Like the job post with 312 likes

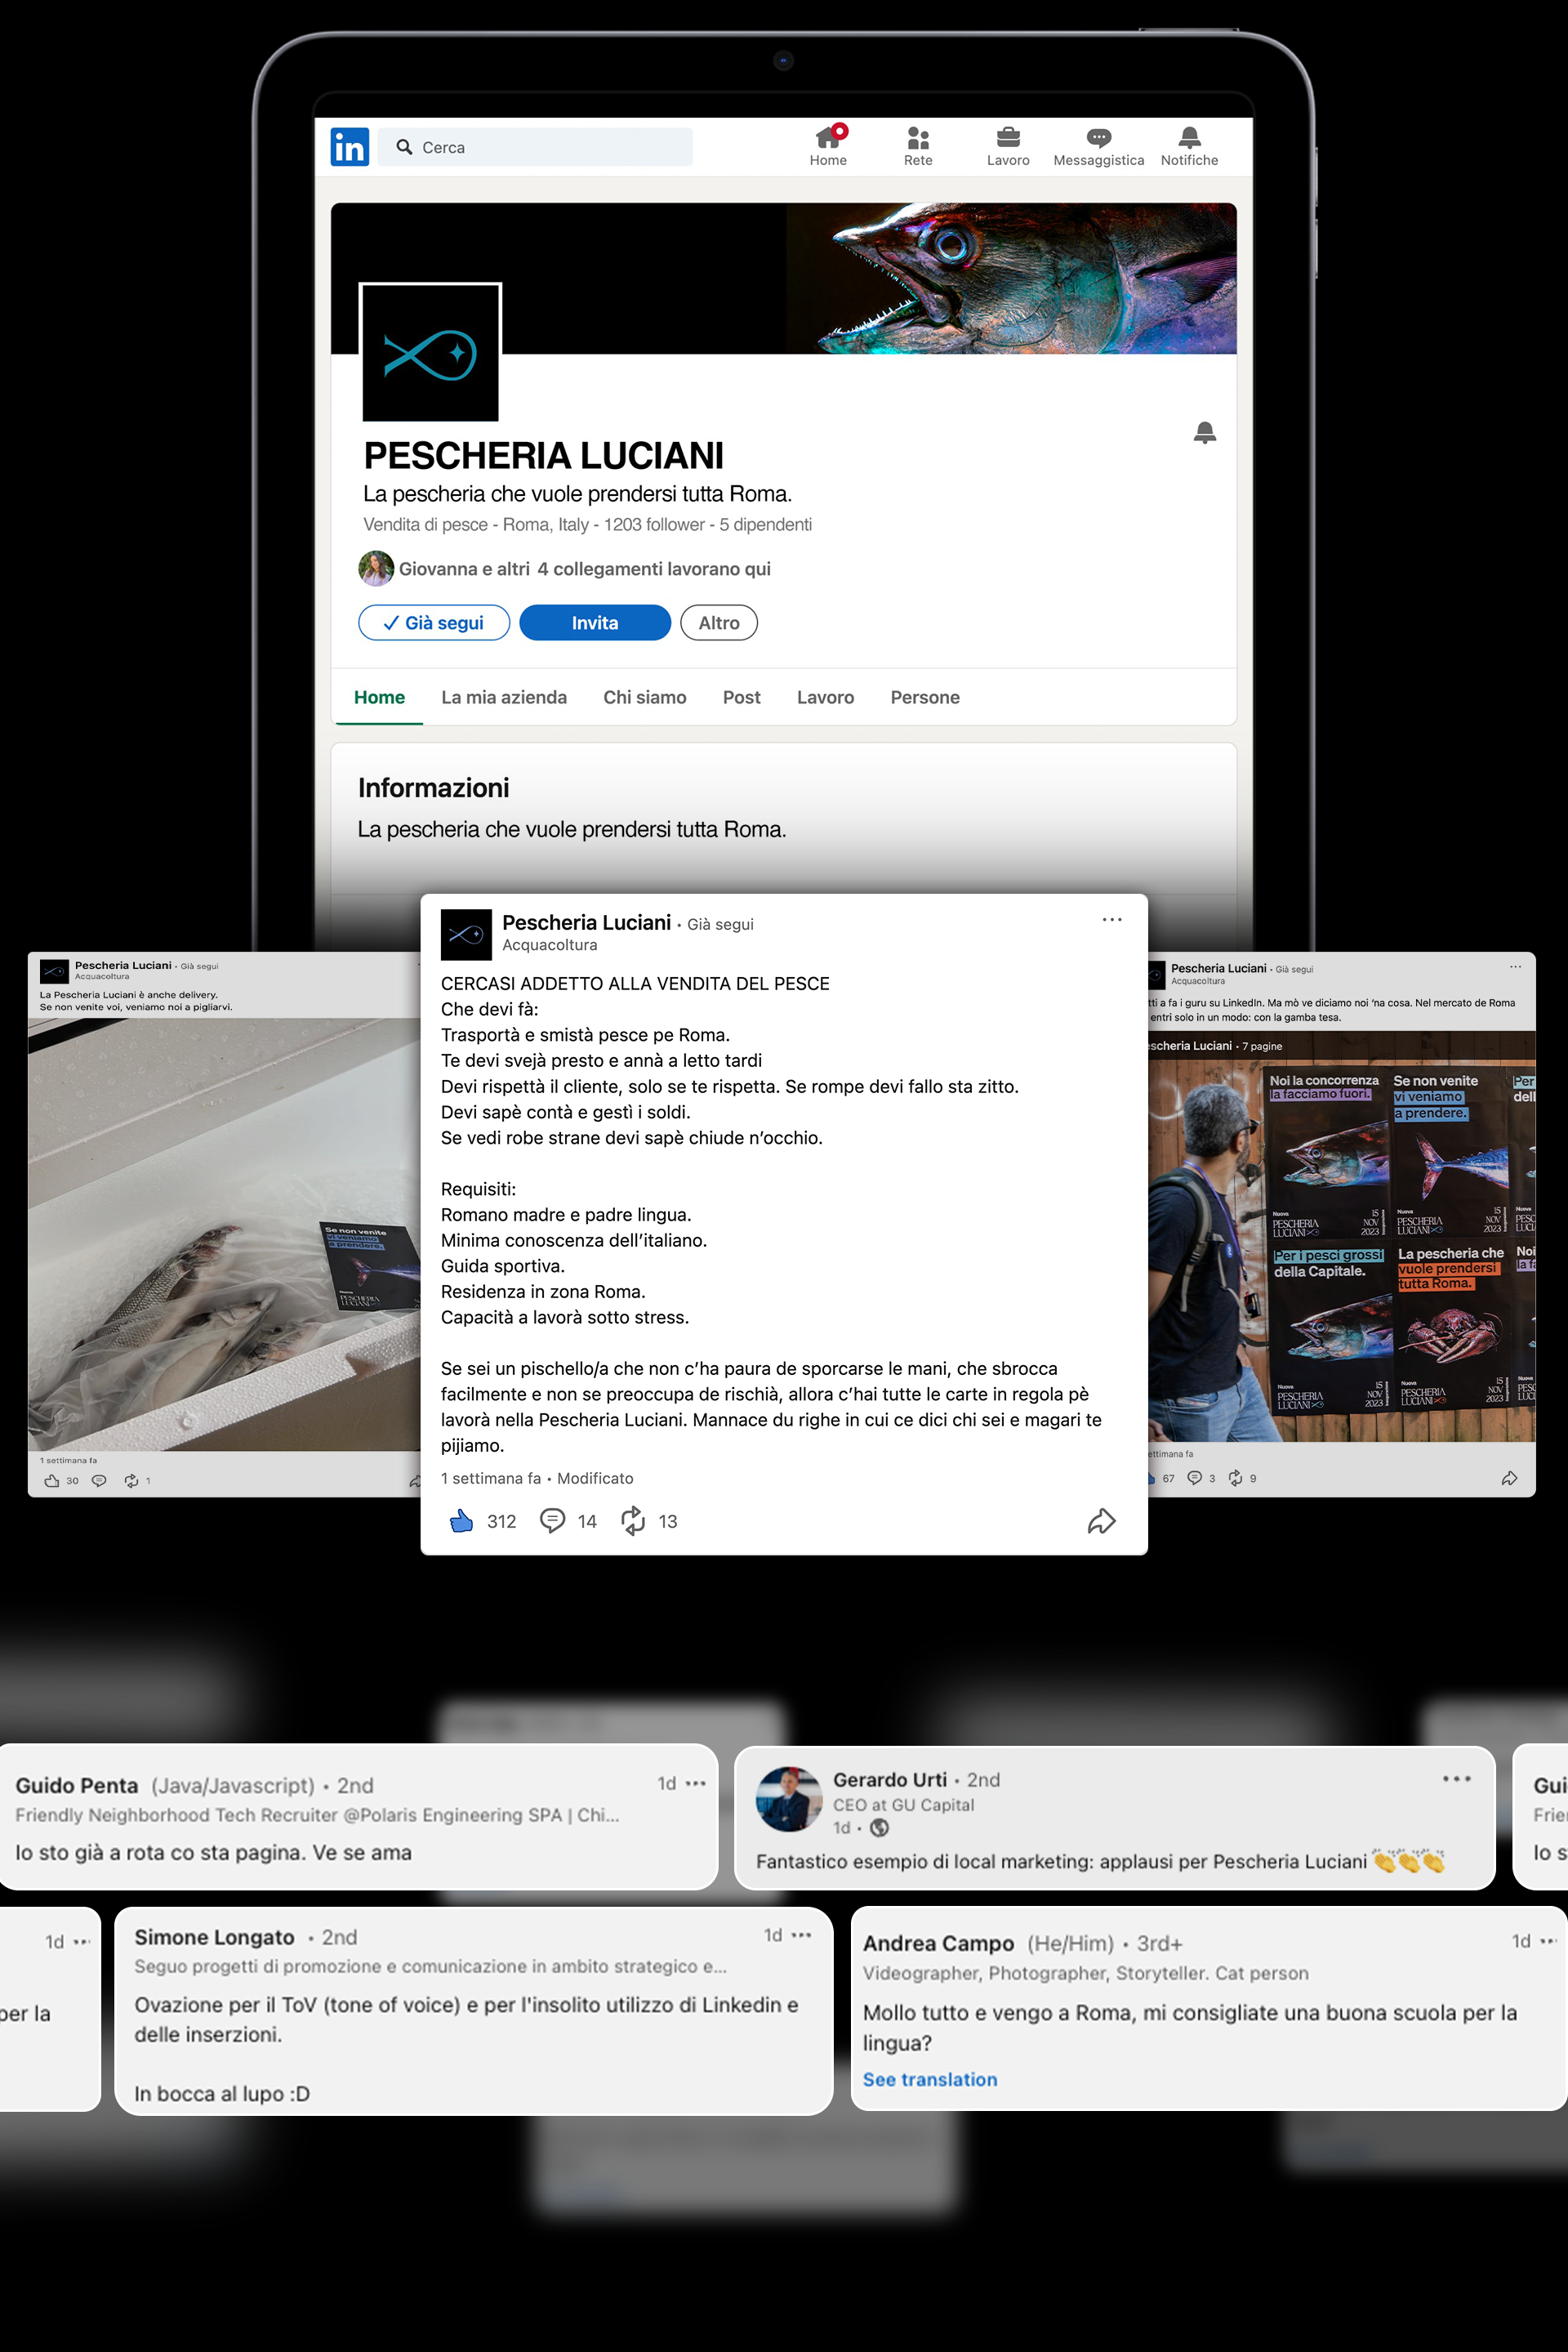[461, 1520]
